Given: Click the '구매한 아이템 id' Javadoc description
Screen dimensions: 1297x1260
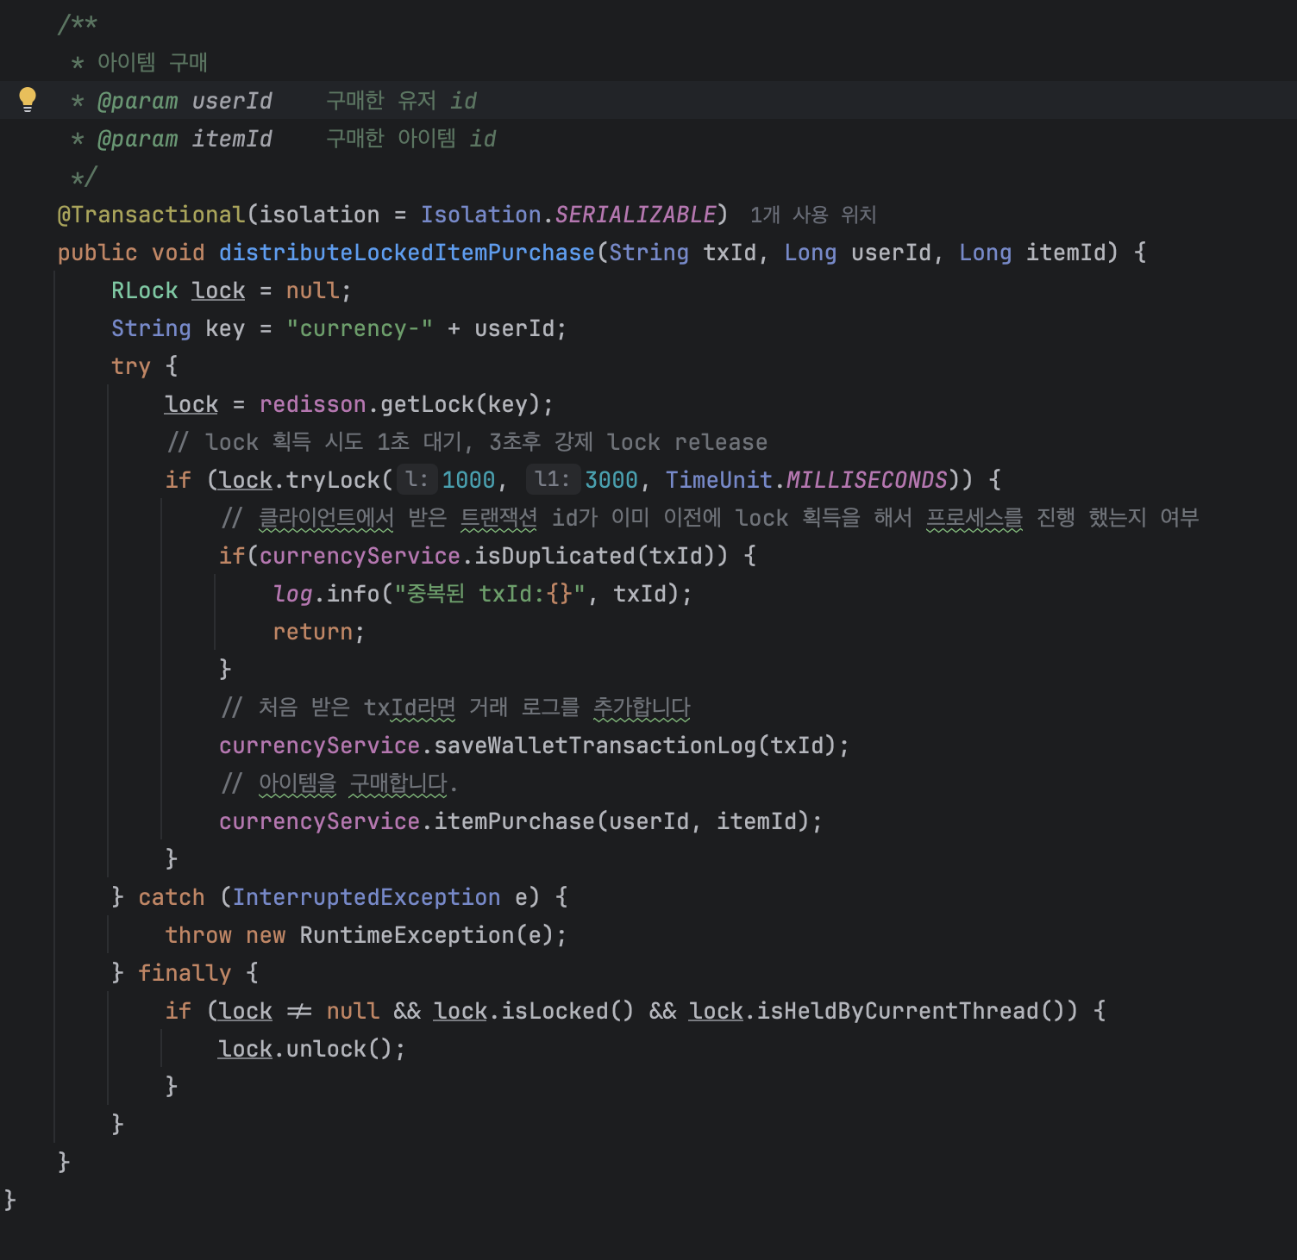Looking at the screenshot, I should (410, 139).
